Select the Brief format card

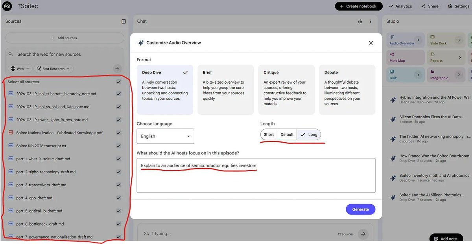click(x=226, y=90)
